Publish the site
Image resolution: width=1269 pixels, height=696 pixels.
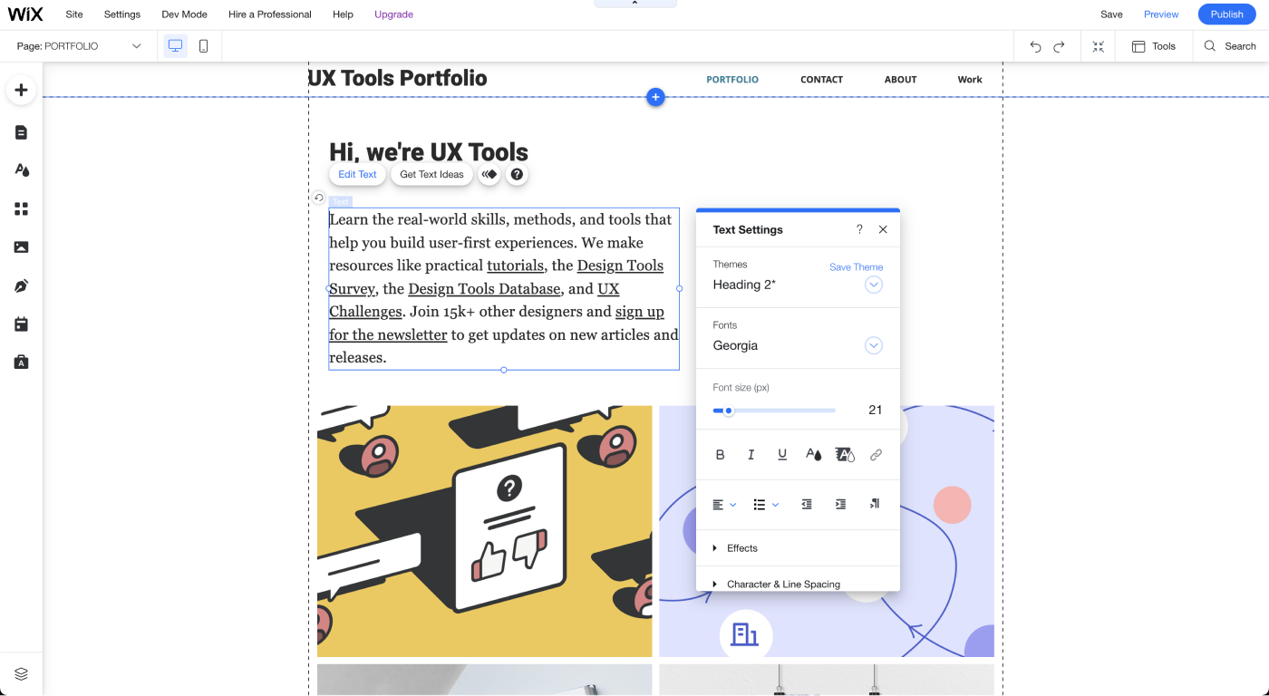(1226, 14)
